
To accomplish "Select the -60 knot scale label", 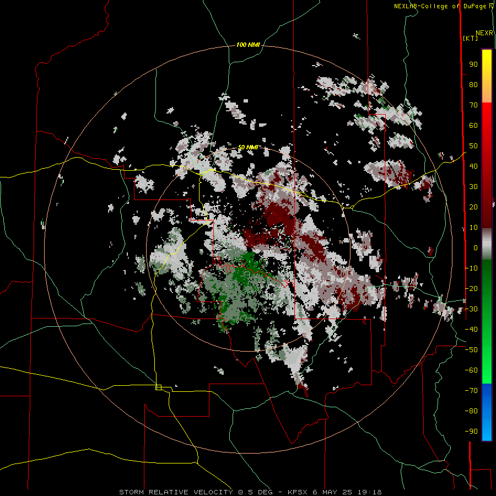I will click(471, 370).
